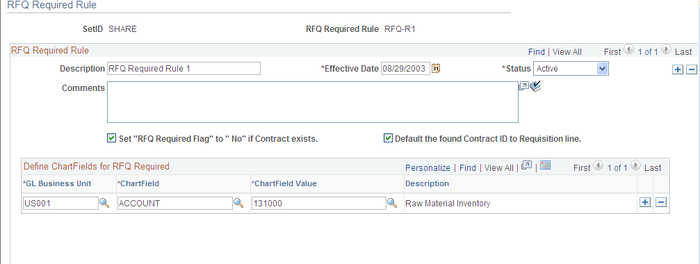The height and width of the screenshot is (264, 700).
Task: Delete effective-dated rule row with minus
Action: point(691,69)
